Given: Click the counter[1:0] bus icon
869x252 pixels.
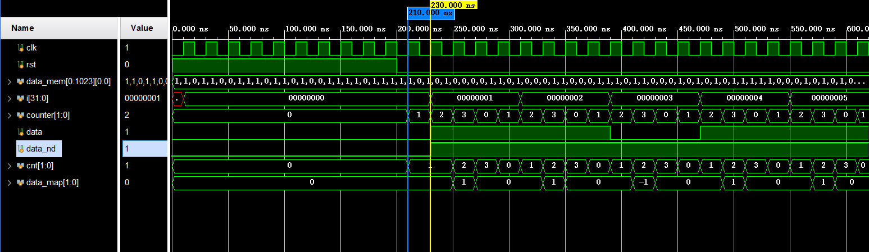Looking at the screenshot, I should coord(21,115).
